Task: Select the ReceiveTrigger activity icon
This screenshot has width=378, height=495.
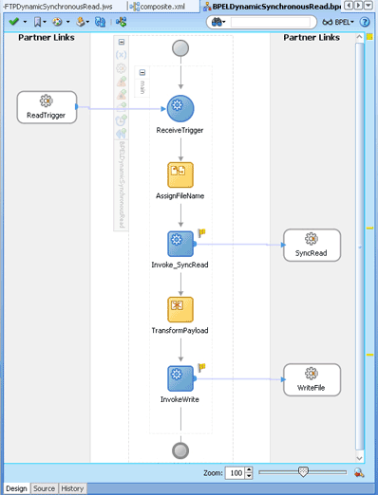Action: pos(180,109)
